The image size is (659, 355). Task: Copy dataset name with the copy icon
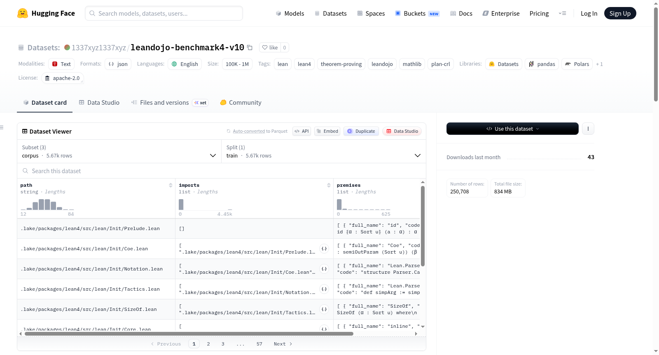coord(250,47)
